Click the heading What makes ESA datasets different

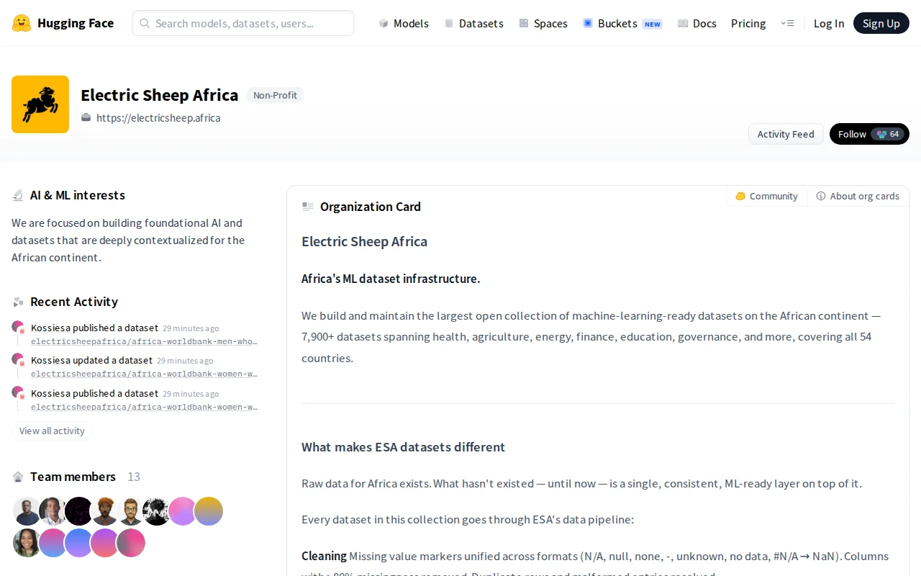tap(403, 447)
